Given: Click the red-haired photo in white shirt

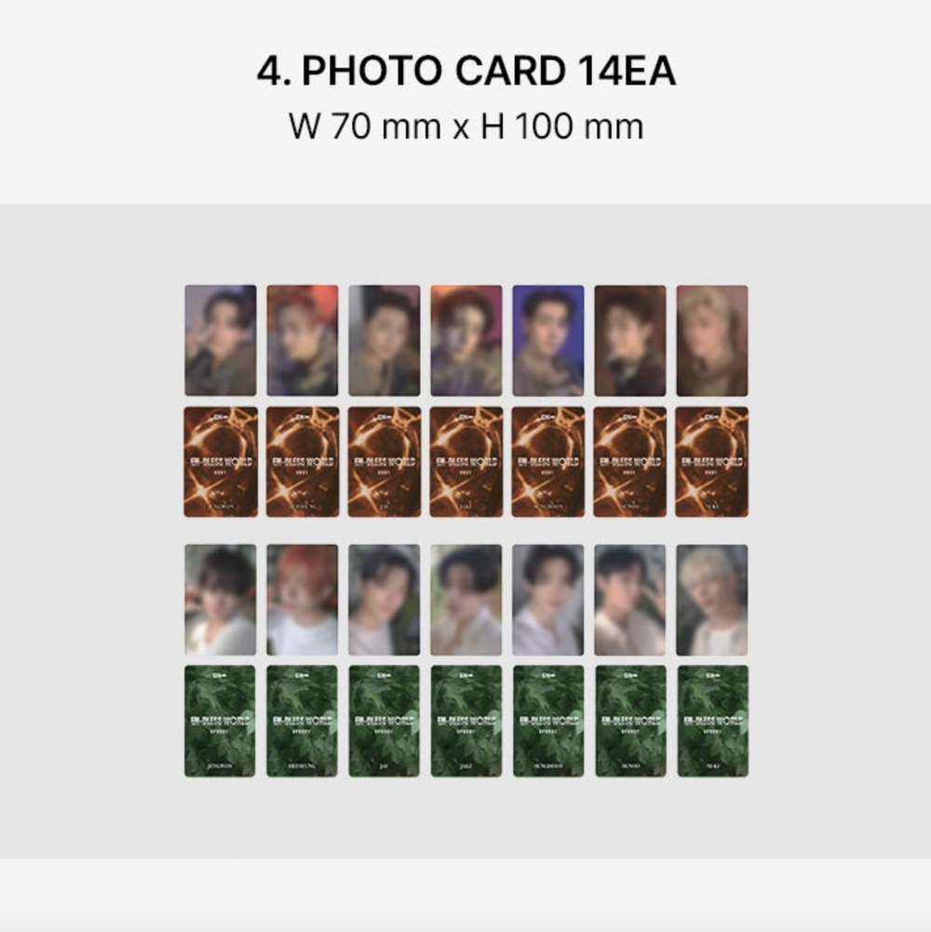Looking at the screenshot, I should 302,600.
